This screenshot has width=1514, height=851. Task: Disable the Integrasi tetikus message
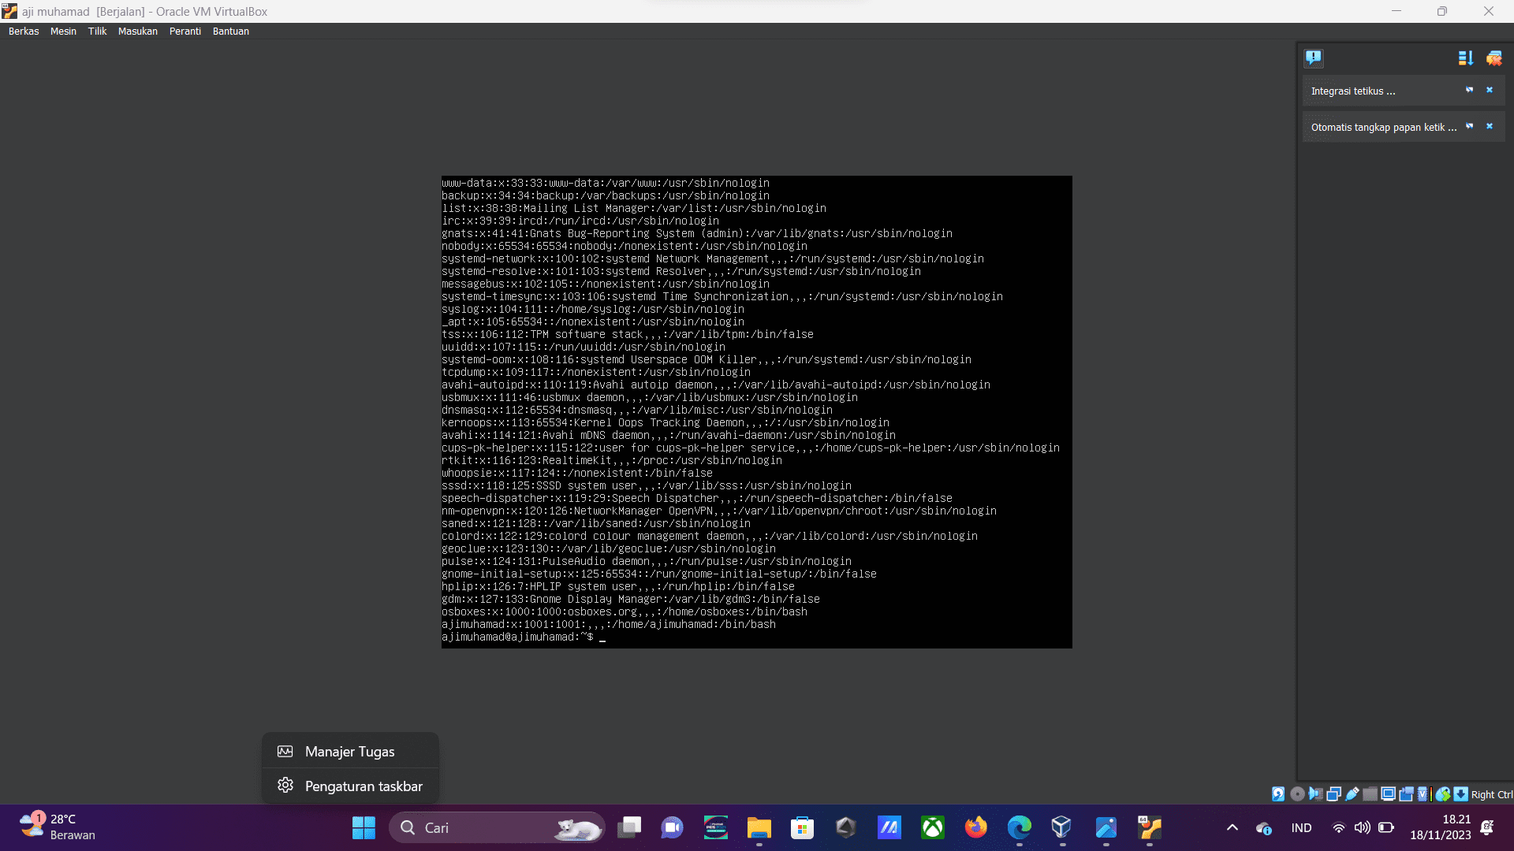(x=1469, y=90)
